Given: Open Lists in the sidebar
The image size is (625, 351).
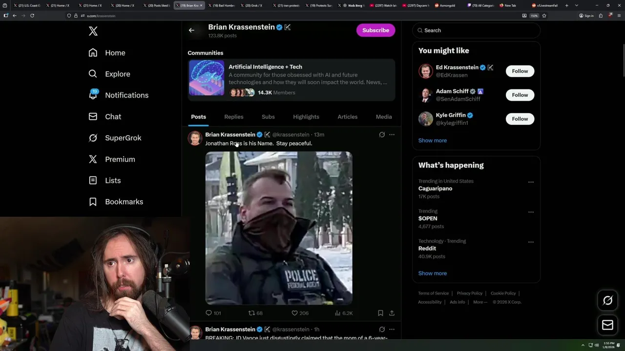Looking at the screenshot, I should 104,180.
